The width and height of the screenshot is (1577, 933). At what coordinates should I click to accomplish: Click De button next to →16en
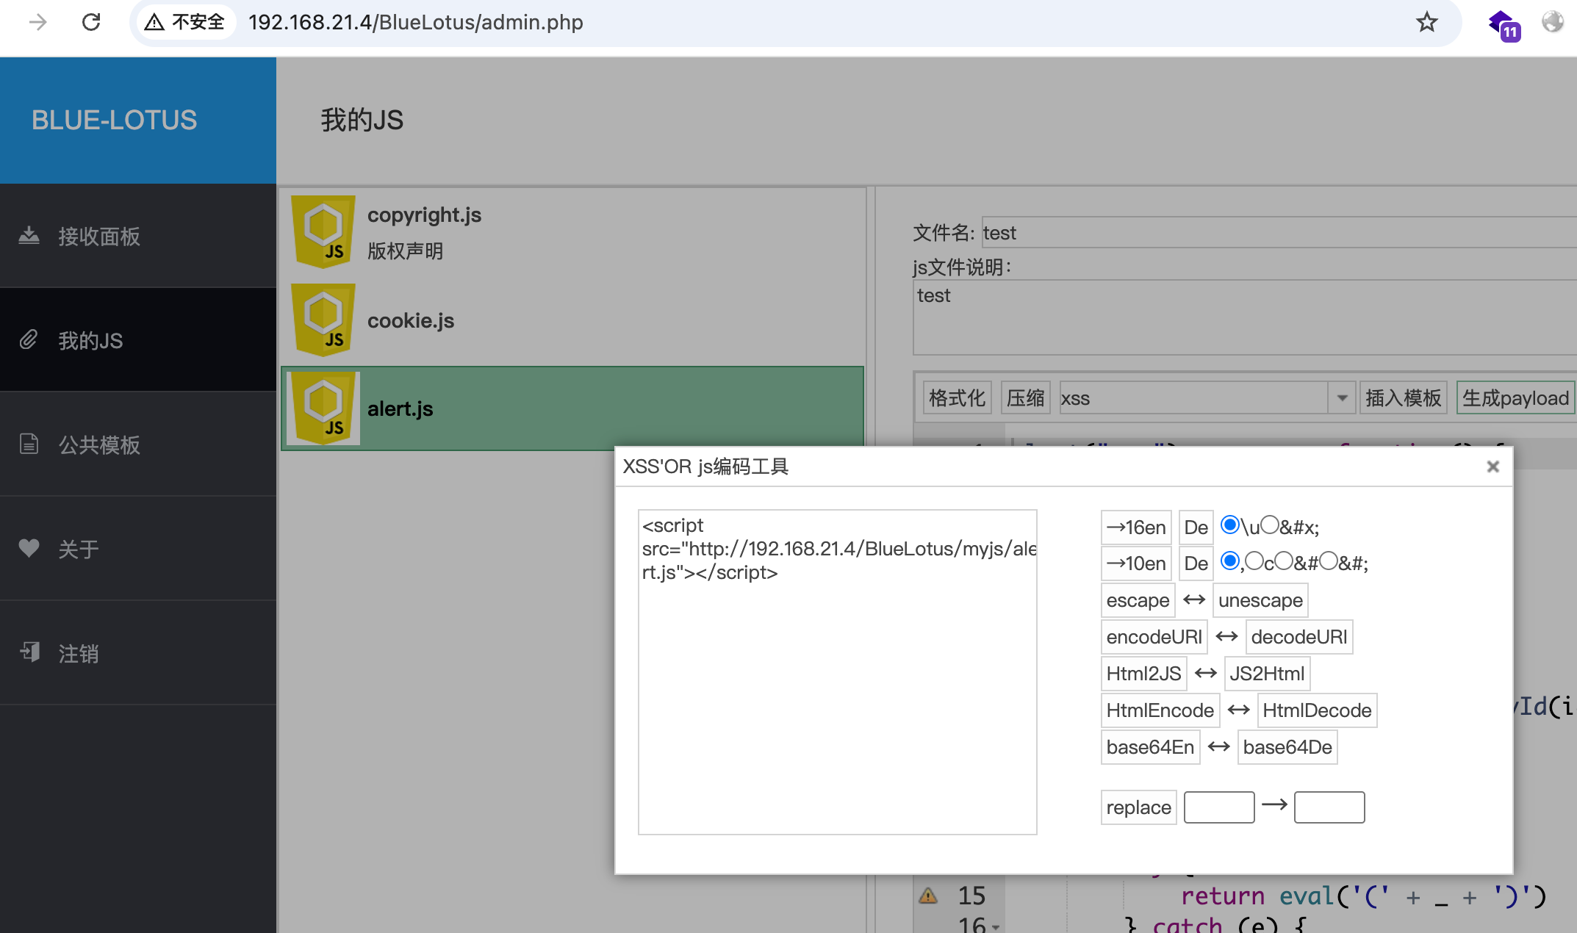coord(1196,527)
